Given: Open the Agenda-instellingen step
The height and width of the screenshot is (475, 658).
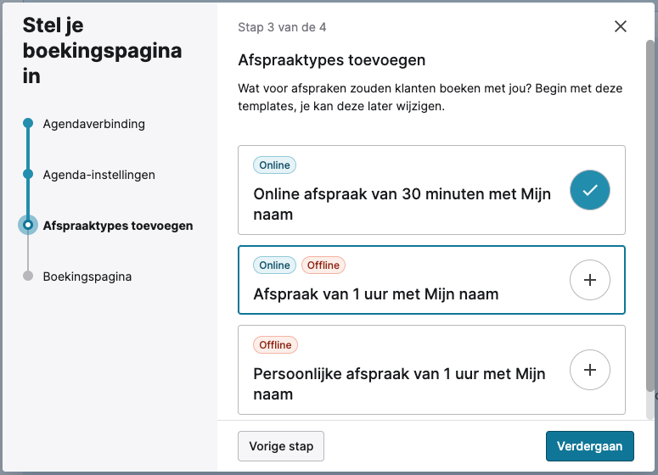Looking at the screenshot, I should coord(98,175).
